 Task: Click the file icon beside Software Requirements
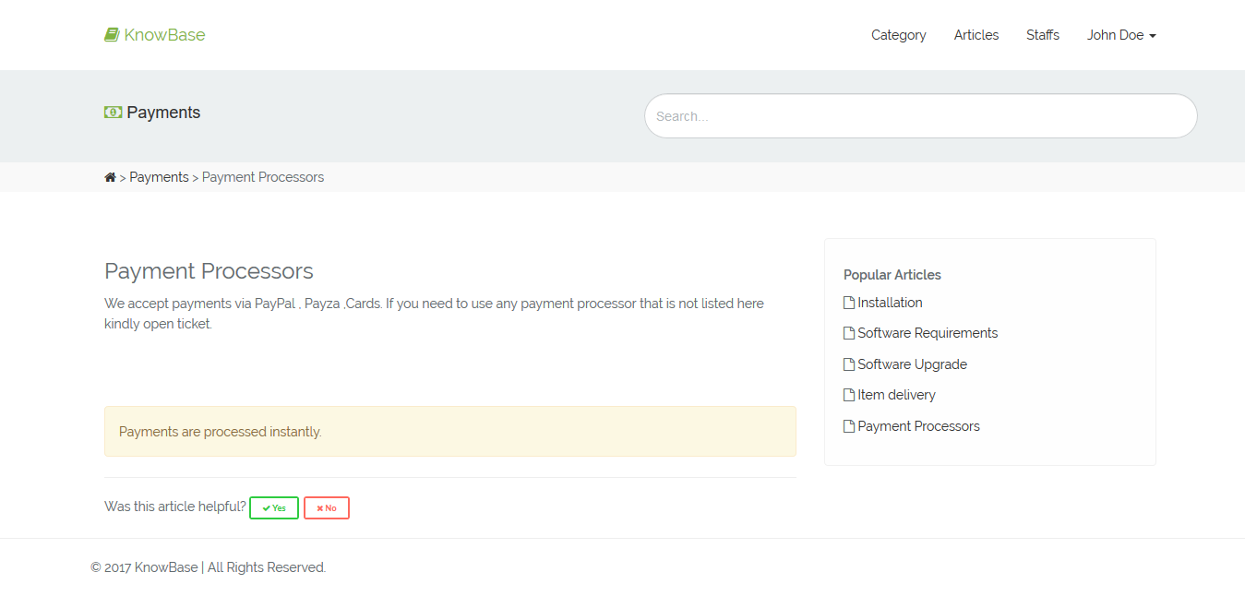coord(849,333)
